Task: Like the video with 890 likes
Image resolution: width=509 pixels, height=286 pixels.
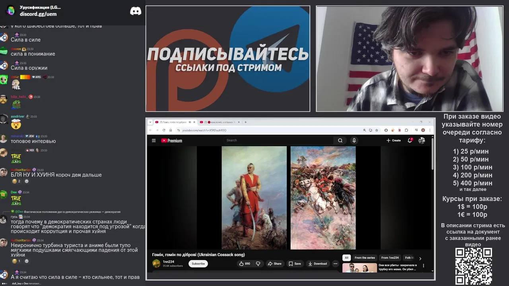Action: pyautogui.click(x=245, y=263)
